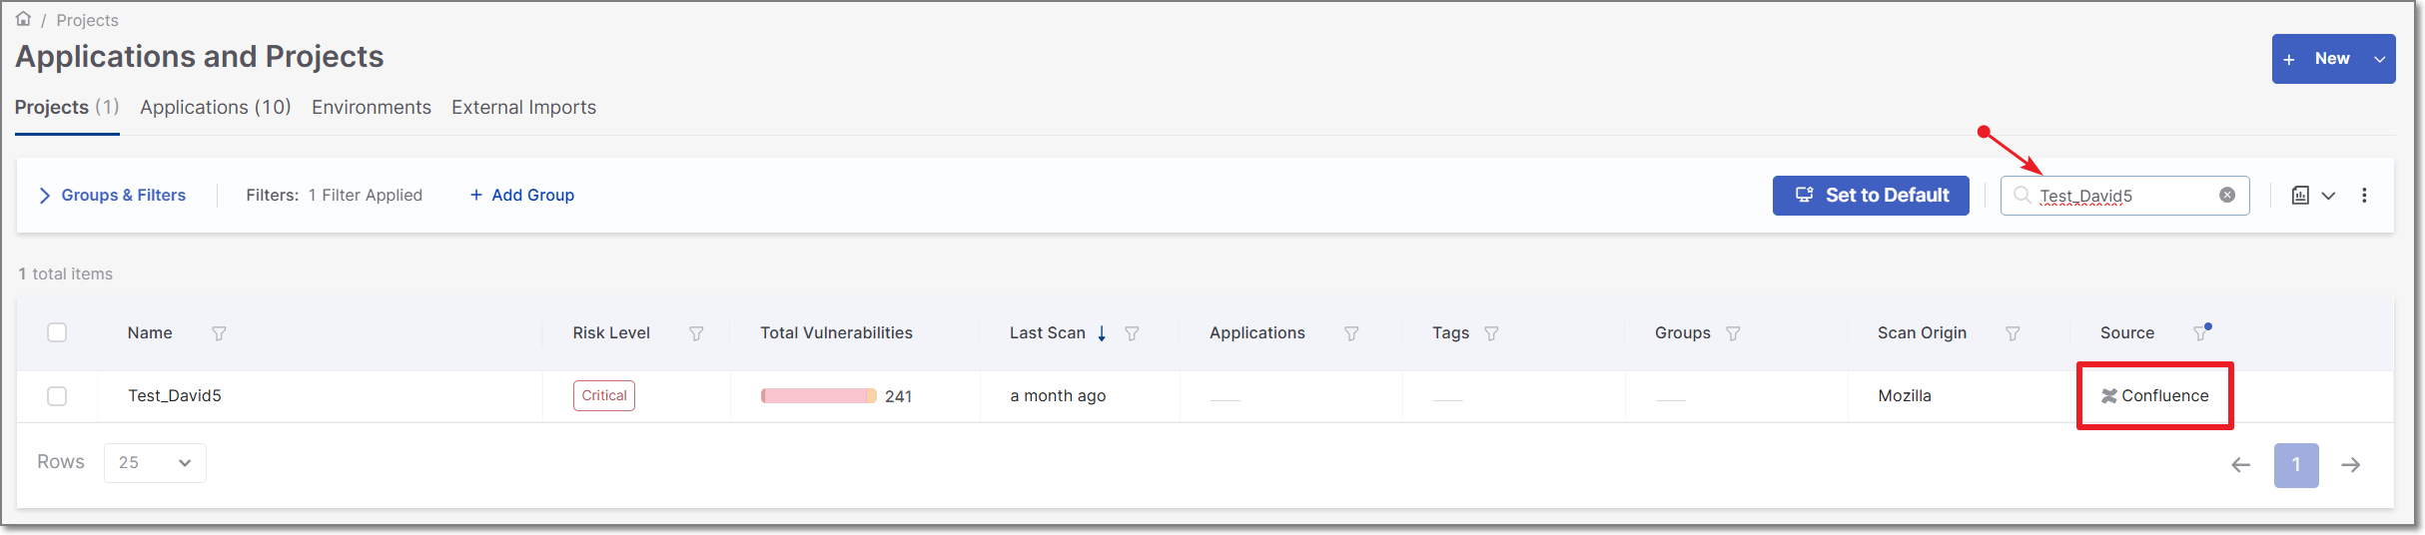Screen dimensions: 2425x535
Task: Switch to the Applications tab
Action: pyautogui.click(x=215, y=108)
